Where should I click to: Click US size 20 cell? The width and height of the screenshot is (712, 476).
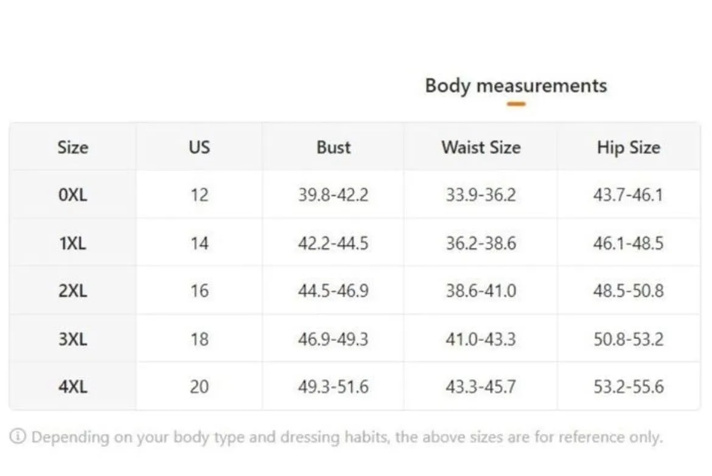pos(200,387)
